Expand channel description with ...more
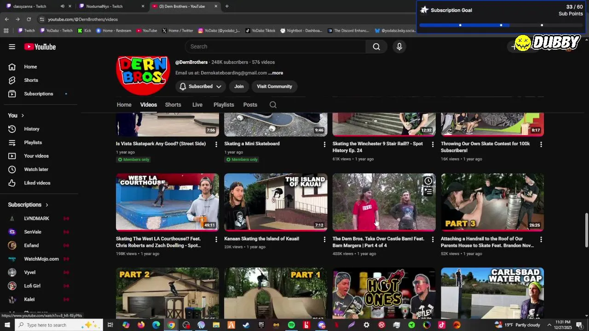Viewport: 589px width, 331px height. pyautogui.click(x=276, y=73)
